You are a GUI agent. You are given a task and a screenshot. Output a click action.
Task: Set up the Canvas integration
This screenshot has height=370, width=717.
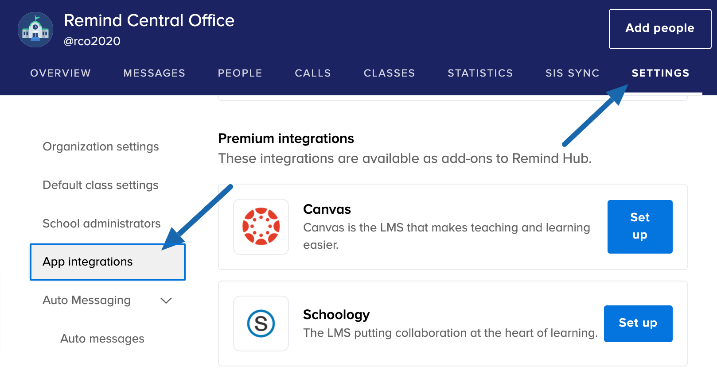tap(639, 227)
